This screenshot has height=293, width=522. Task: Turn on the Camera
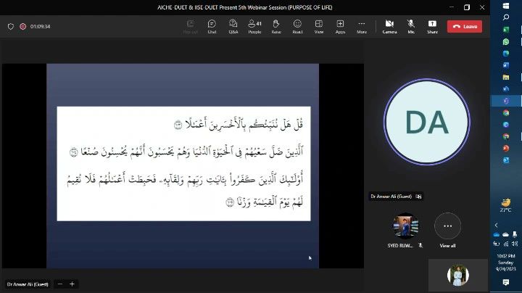click(x=389, y=26)
